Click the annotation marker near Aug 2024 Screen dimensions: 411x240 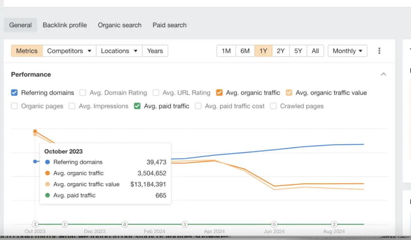coord(334,224)
